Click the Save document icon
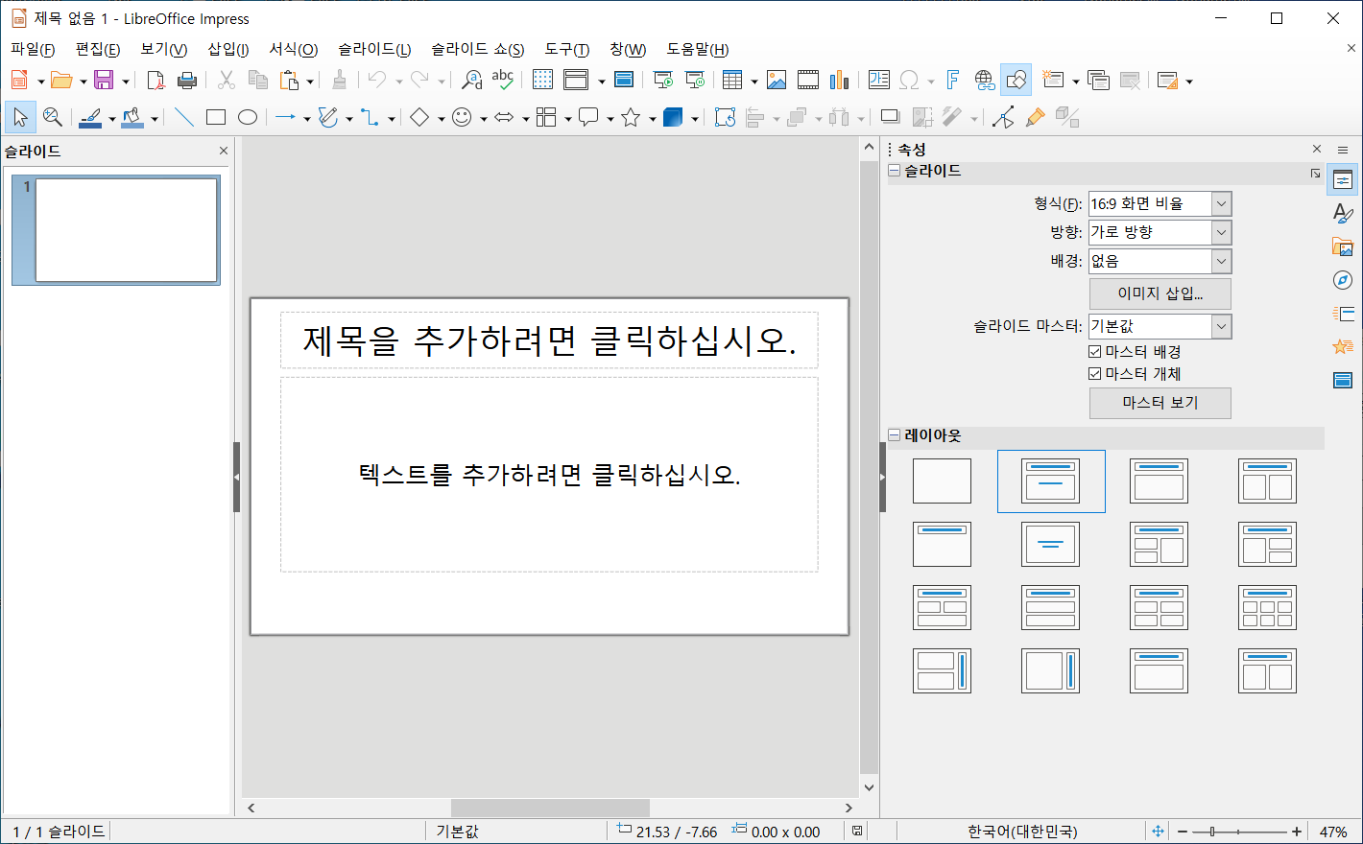1363x844 pixels. point(104,81)
